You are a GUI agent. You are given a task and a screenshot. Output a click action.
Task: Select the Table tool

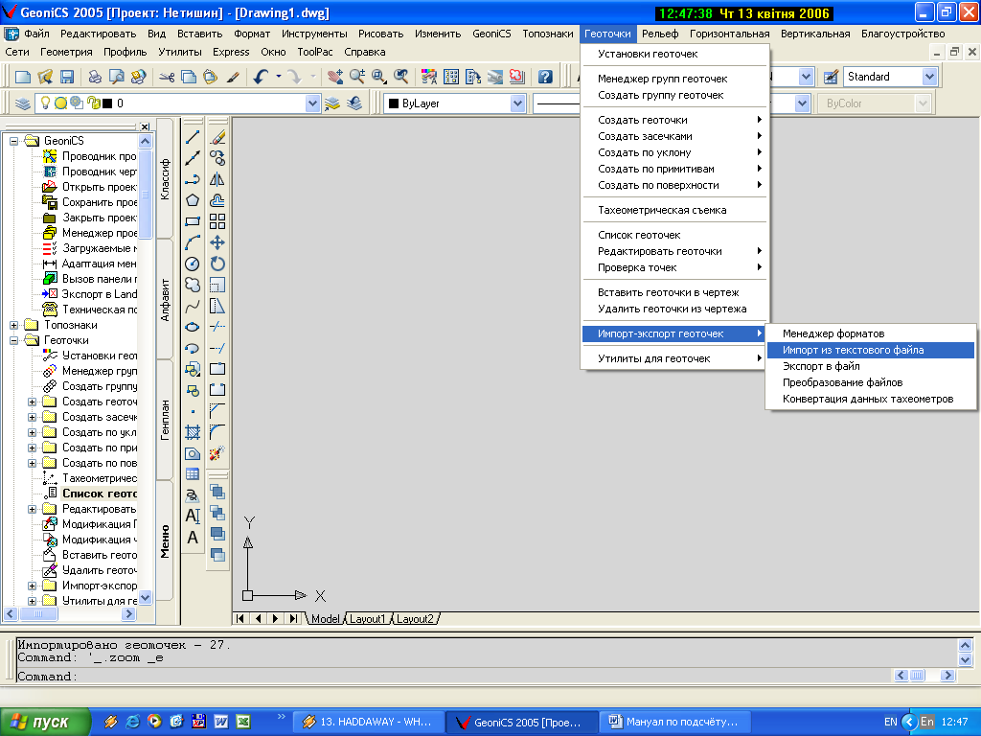(x=193, y=474)
